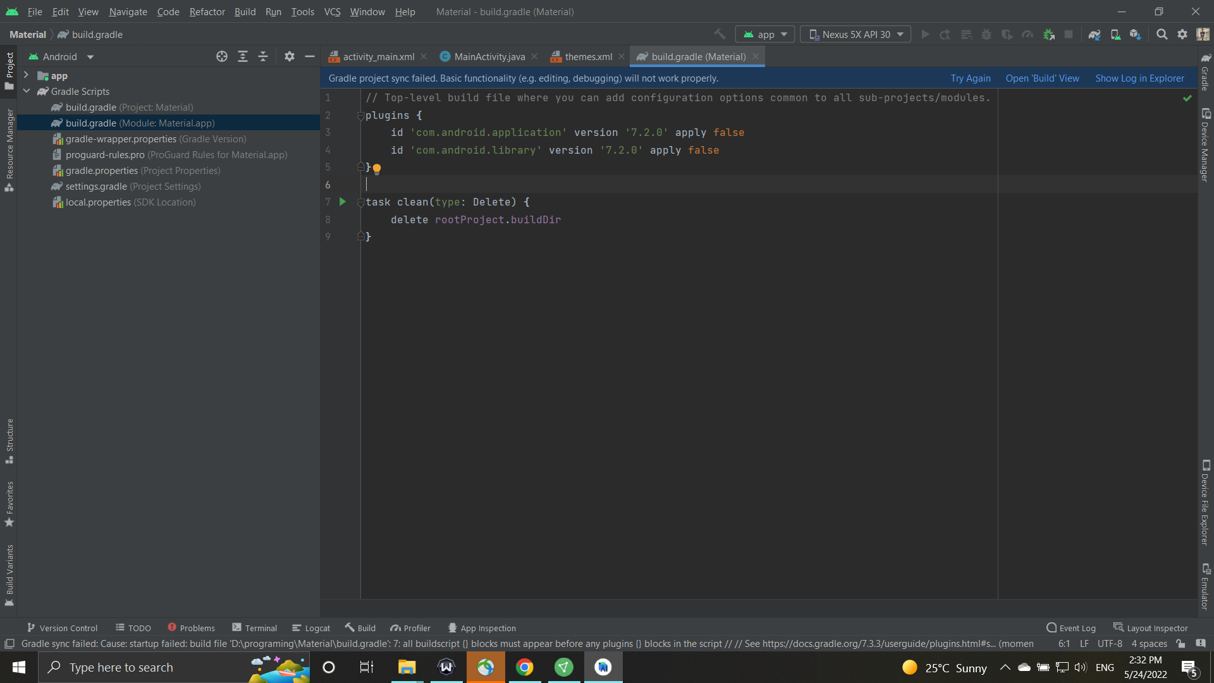Switch to the MainActivity.java tab
Screen dimensions: 1214x683
(x=489, y=56)
